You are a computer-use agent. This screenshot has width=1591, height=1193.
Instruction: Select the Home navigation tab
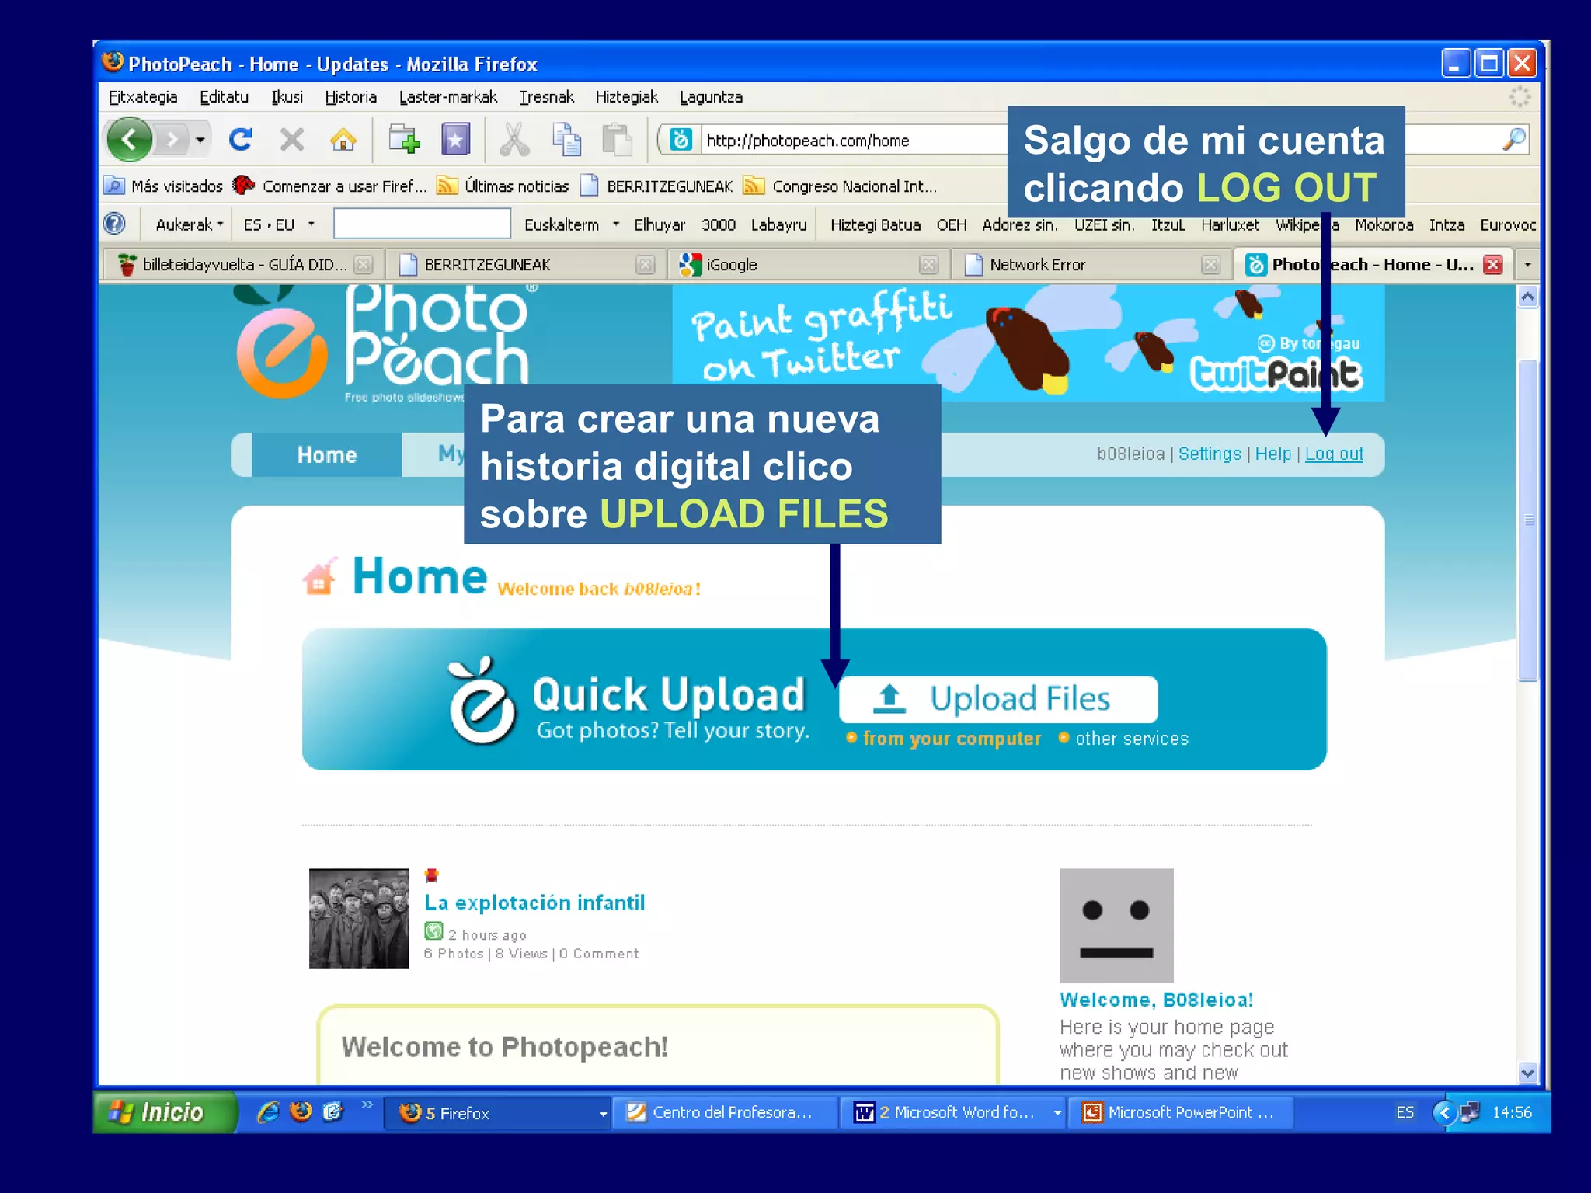326,455
